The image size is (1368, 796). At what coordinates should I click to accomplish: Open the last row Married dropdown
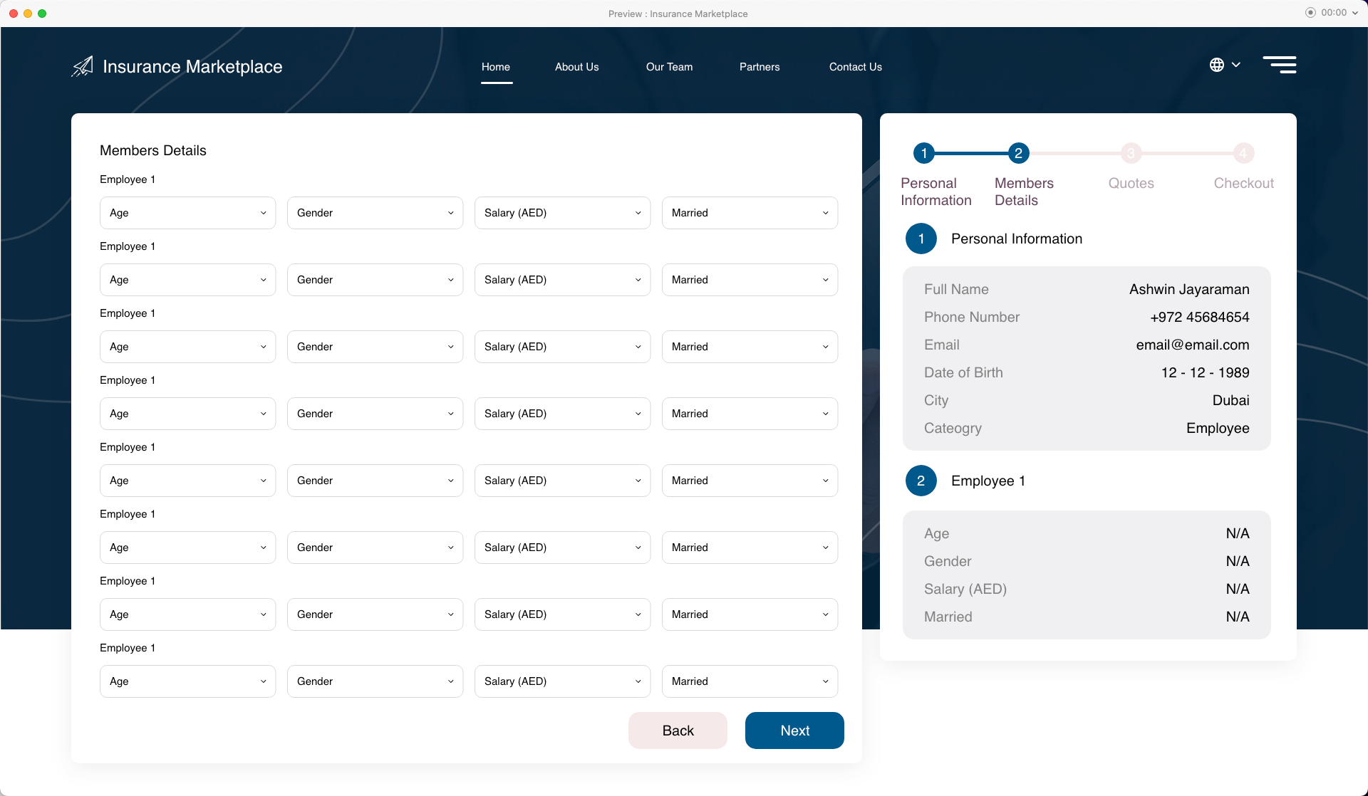[x=750, y=681]
